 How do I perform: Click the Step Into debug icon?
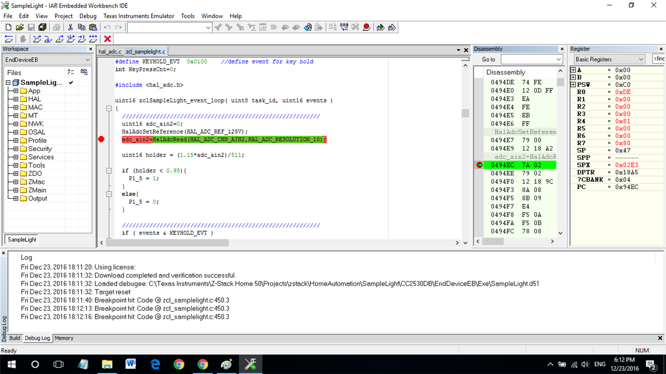tap(48, 39)
